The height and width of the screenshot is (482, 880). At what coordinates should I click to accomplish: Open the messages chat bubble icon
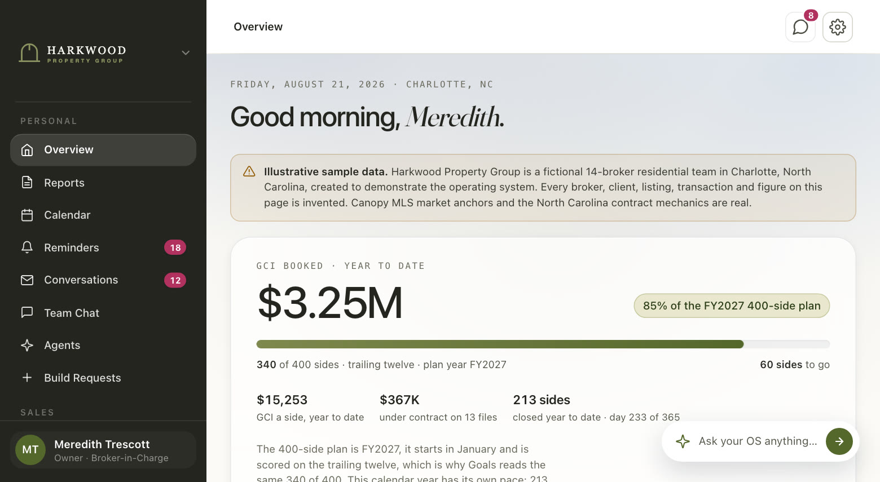pyautogui.click(x=800, y=27)
